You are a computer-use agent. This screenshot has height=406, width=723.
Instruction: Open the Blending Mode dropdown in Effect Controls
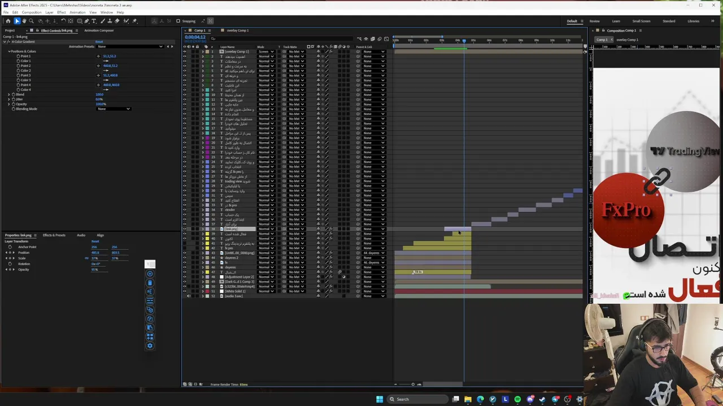tap(114, 109)
